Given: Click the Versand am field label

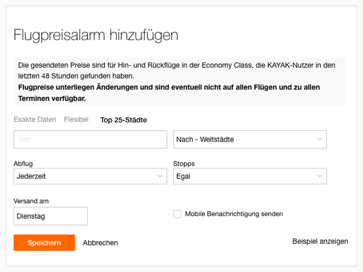Looking at the screenshot, I should click(31, 201).
